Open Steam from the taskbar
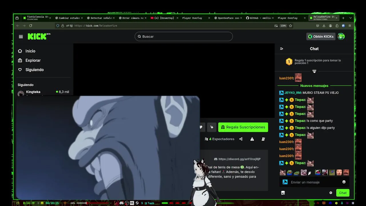Image resolution: width=366 pixels, height=206 pixels. [137, 203]
